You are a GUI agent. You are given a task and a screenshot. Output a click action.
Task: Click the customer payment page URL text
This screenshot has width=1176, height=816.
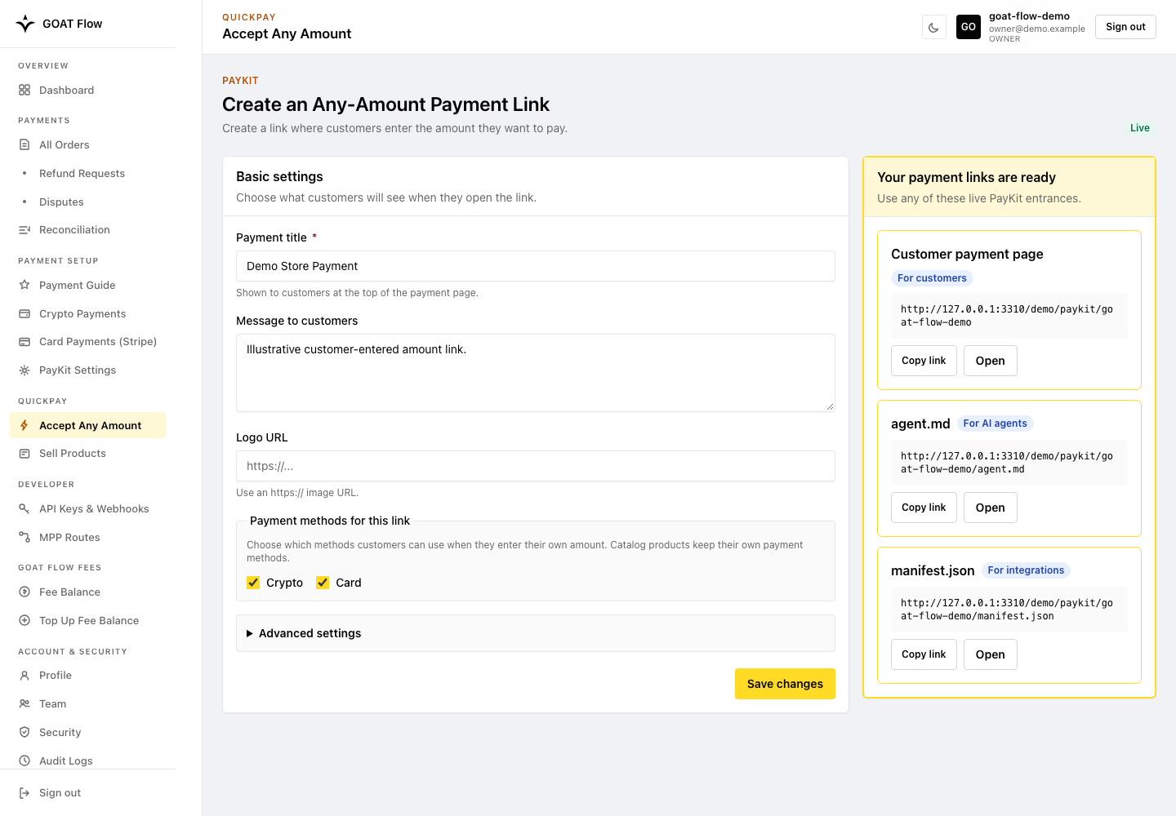tap(1007, 316)
